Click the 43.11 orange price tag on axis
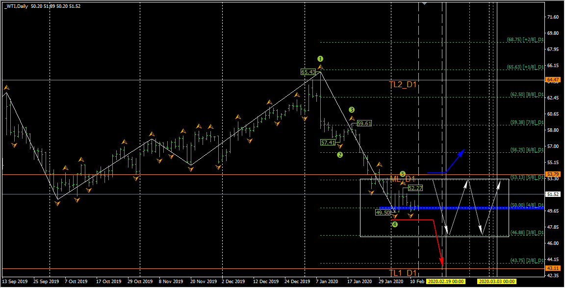This screenshot has height=288, width=565. pos(553,268)
